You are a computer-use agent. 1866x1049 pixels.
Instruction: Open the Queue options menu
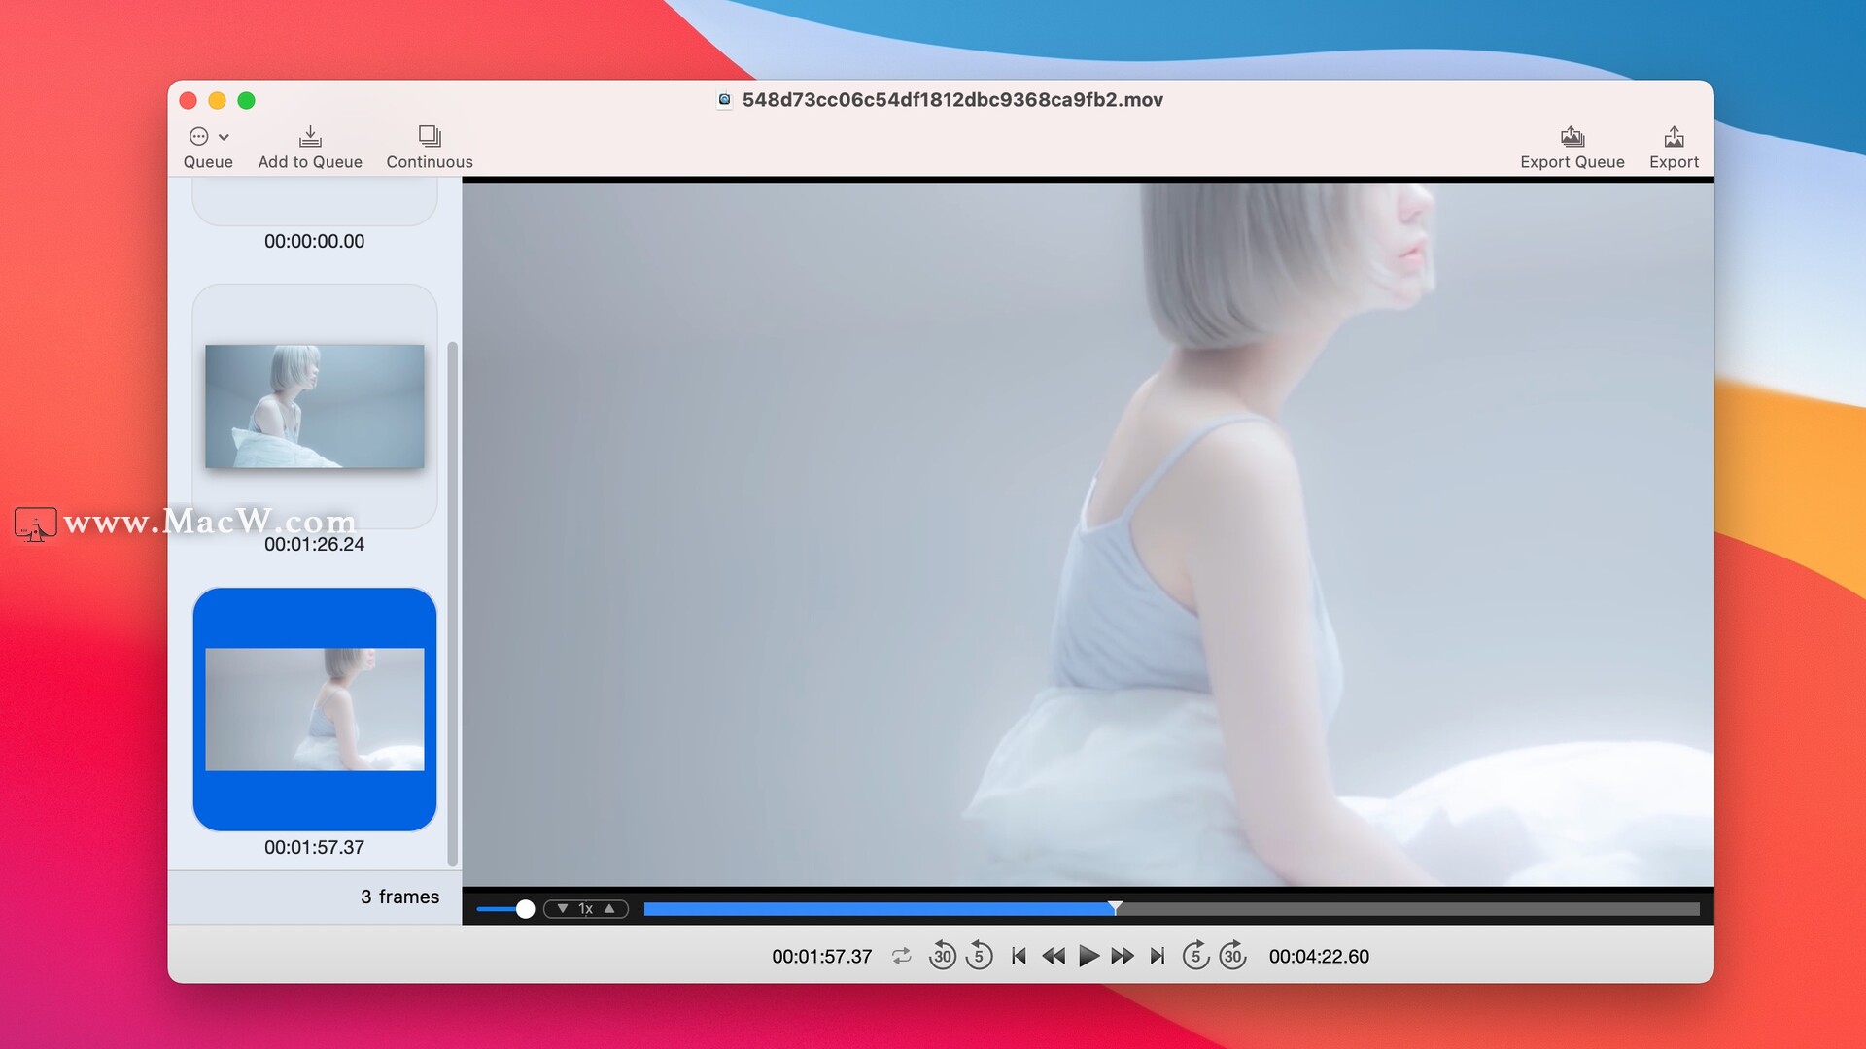click(x=199, y=137)
